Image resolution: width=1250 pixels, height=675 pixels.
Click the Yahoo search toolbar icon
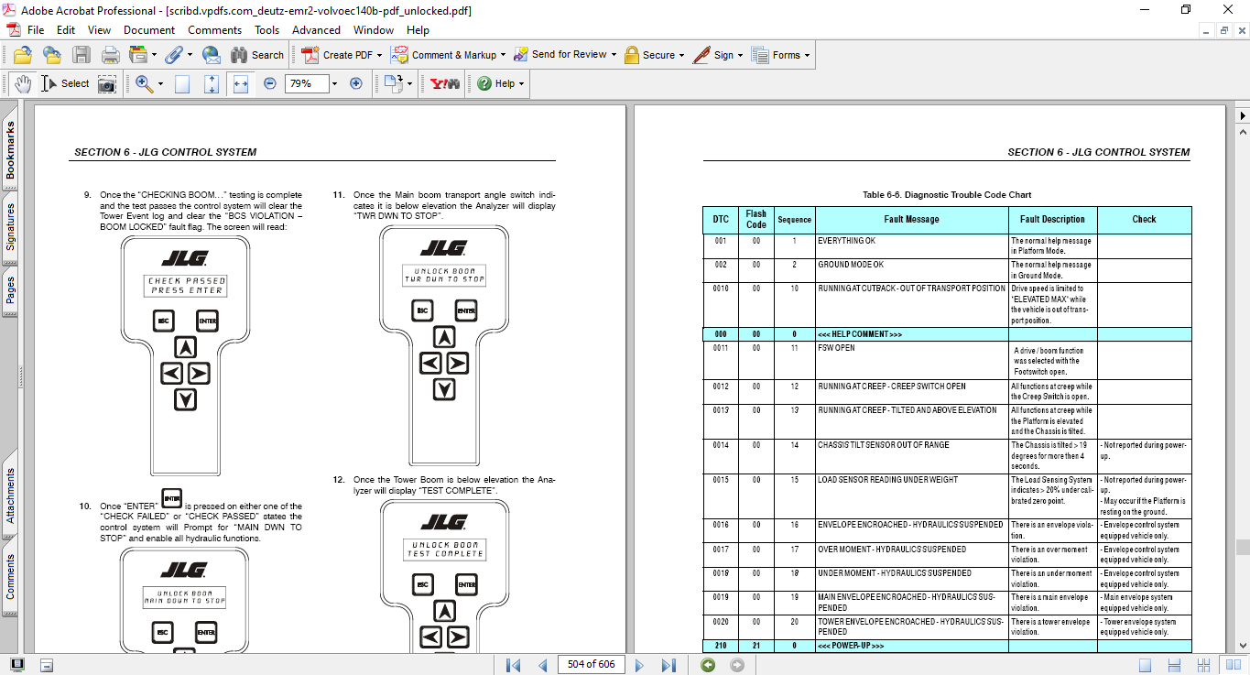[445, 83]
